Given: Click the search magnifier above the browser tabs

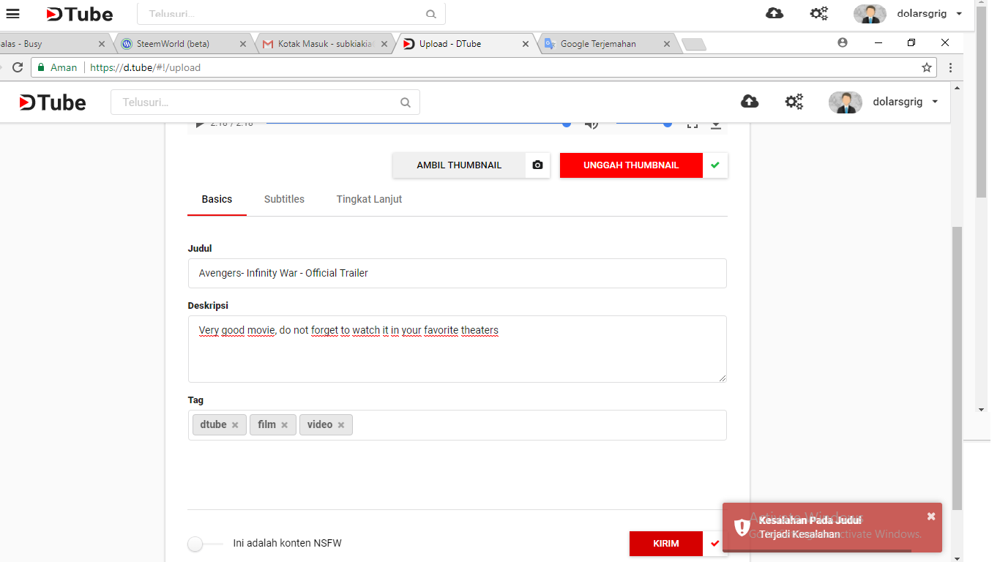Looking at the screenshot, I should pyautogui.click(x=431, y=14).
